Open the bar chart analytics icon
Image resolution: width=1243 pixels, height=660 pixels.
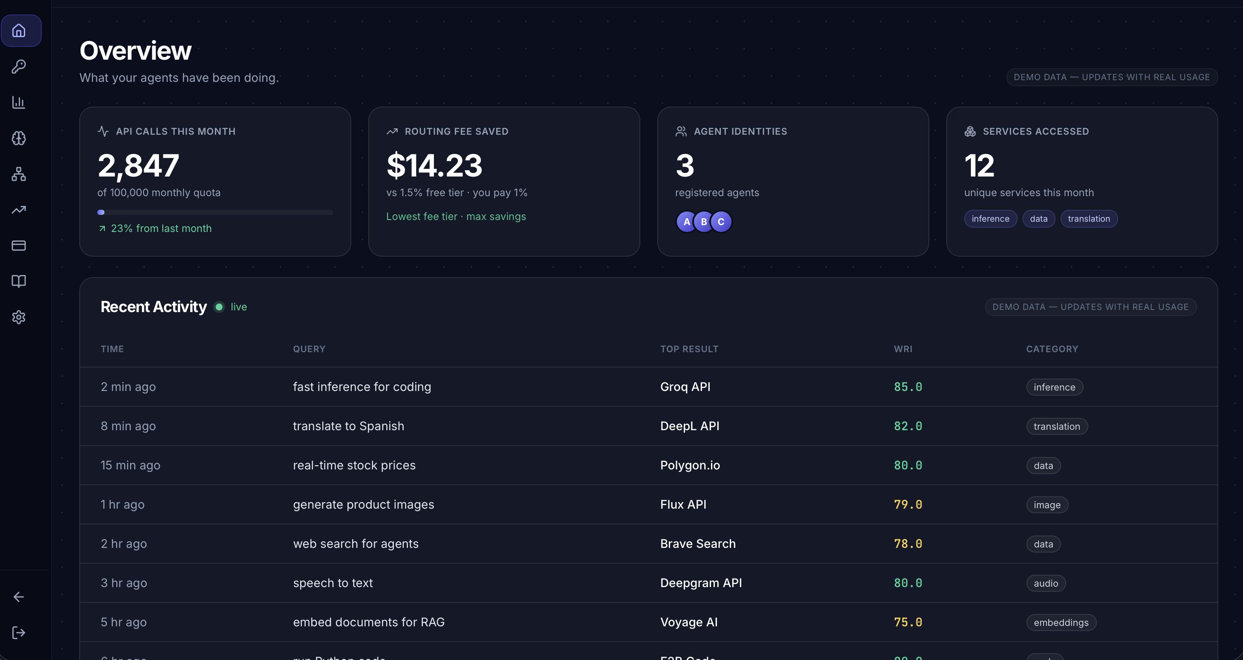click(x=19, y=102)
